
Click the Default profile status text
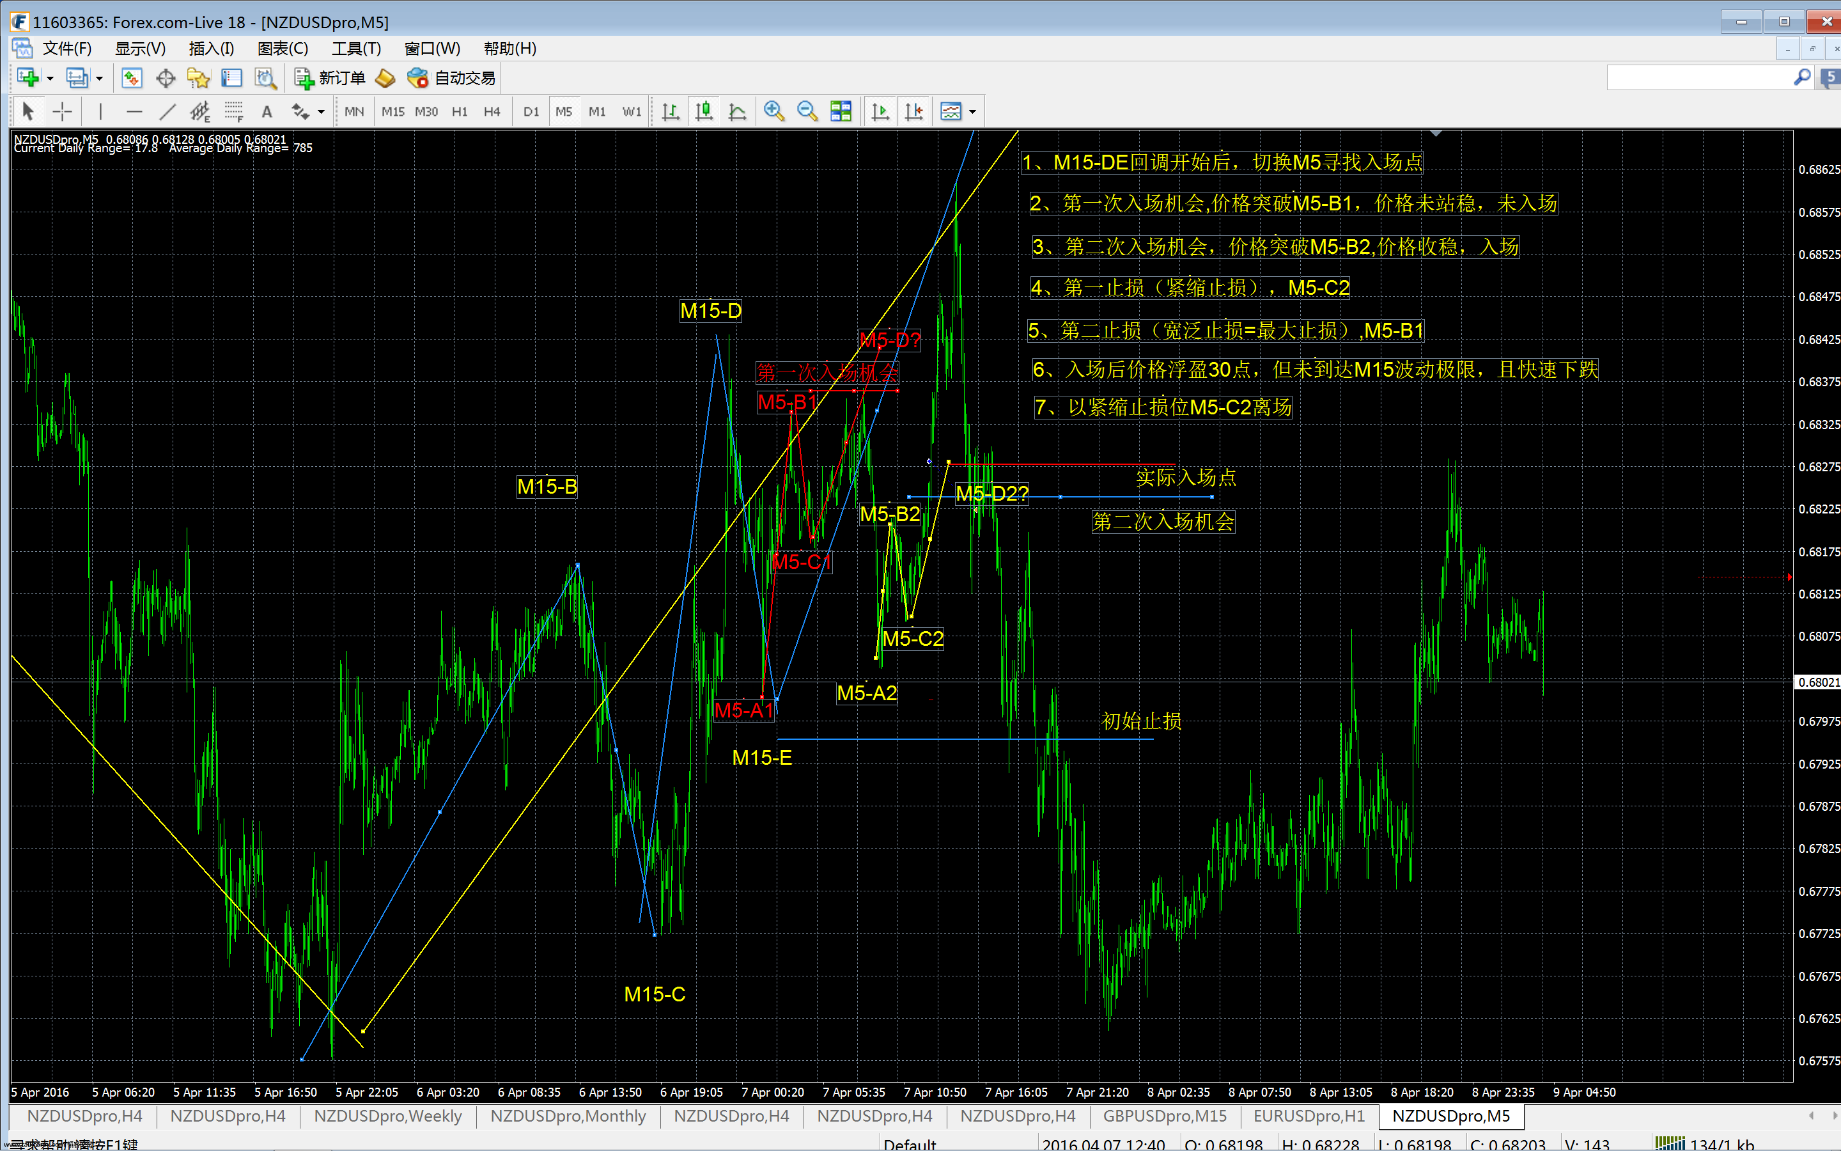click(x=910, y=1144)
